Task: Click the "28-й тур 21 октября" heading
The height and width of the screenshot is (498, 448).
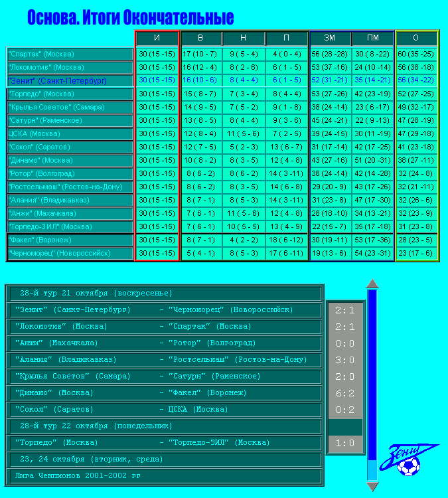Action: 165,293
